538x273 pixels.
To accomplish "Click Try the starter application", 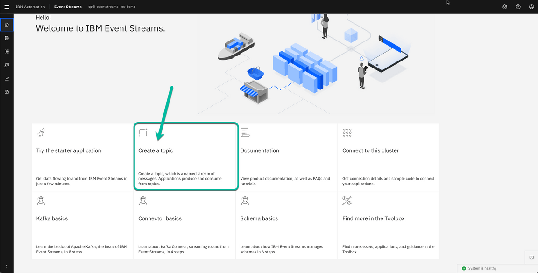I will 82,156.
